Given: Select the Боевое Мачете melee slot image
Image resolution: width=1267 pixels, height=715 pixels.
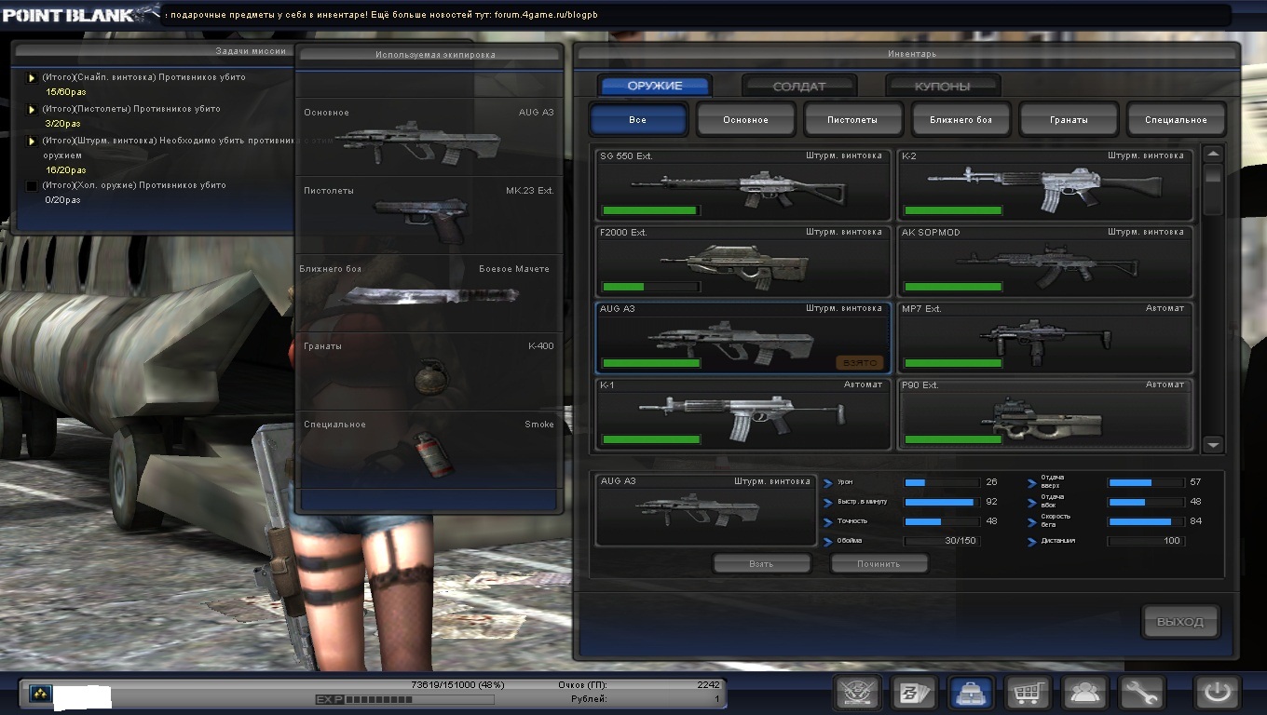Looking at the screenshot, I should [430, 296].
